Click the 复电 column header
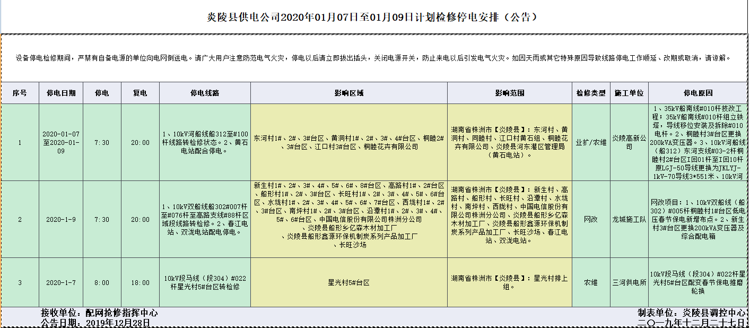This screenshot has height=328, width=750. 141,93
